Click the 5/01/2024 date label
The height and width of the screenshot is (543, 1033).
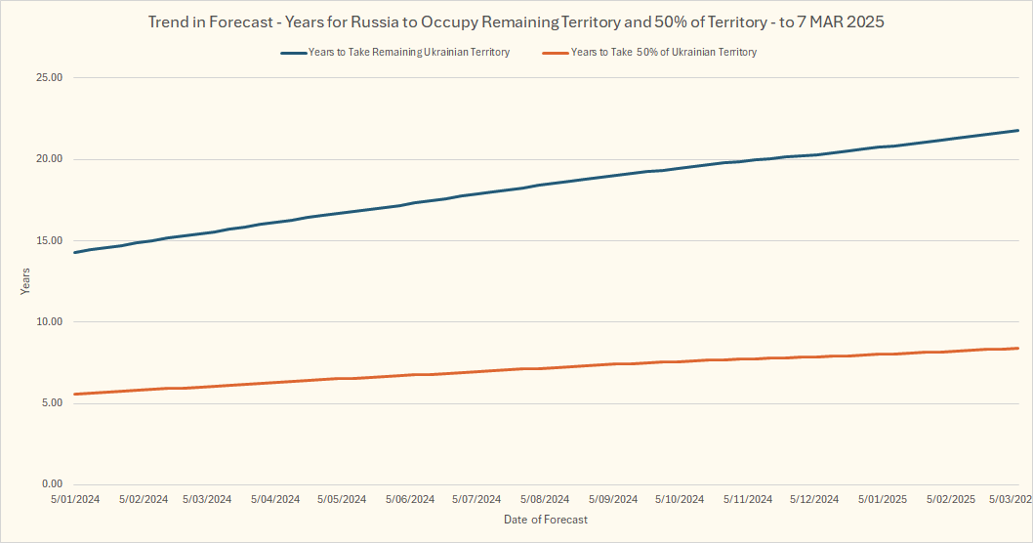(x=75, y=499)
